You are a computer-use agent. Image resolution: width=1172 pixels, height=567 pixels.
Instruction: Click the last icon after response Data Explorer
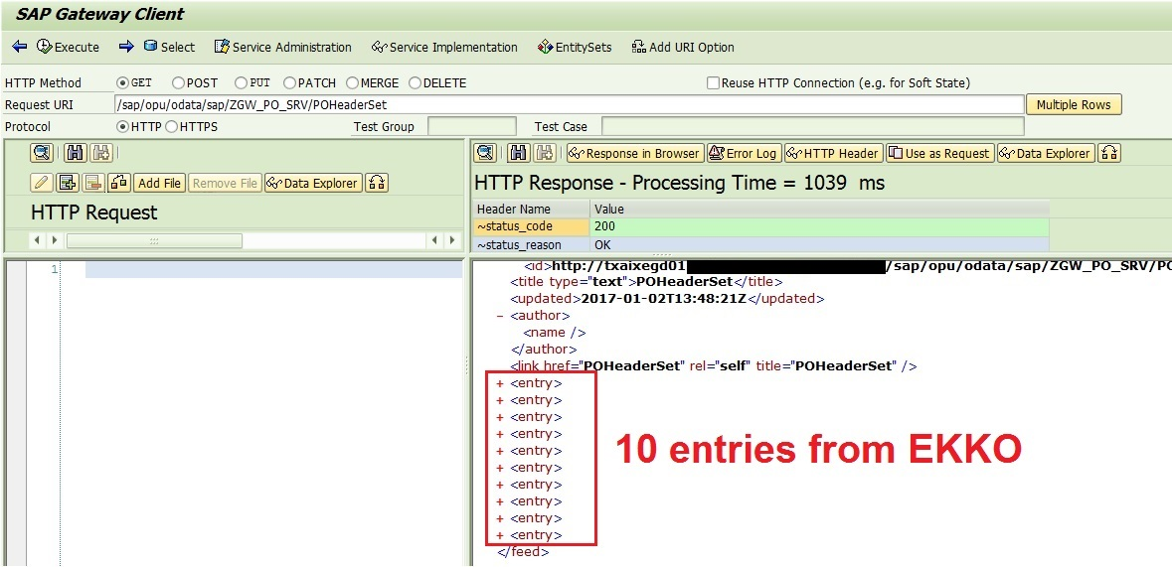tap(1109, 153)
